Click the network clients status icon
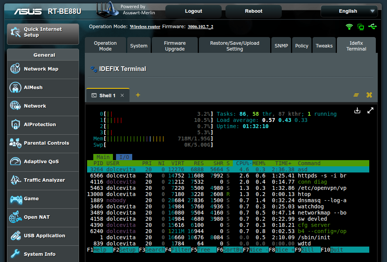The height and width of the screenshot is (262, 387). coord(361,27)
